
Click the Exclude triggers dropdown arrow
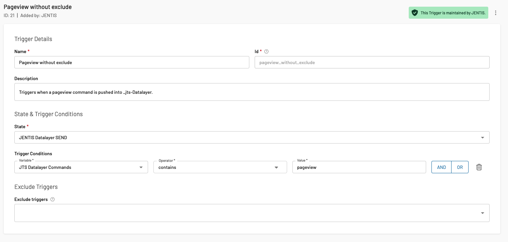pyautogui.click(x=483, y=213)
